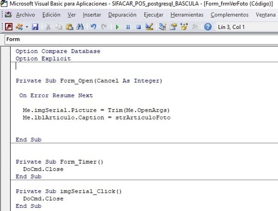Click the 'Me.lblArticulo.Caption' code line
The height and width of the screenshot is (211, 278).
point(97,118)
